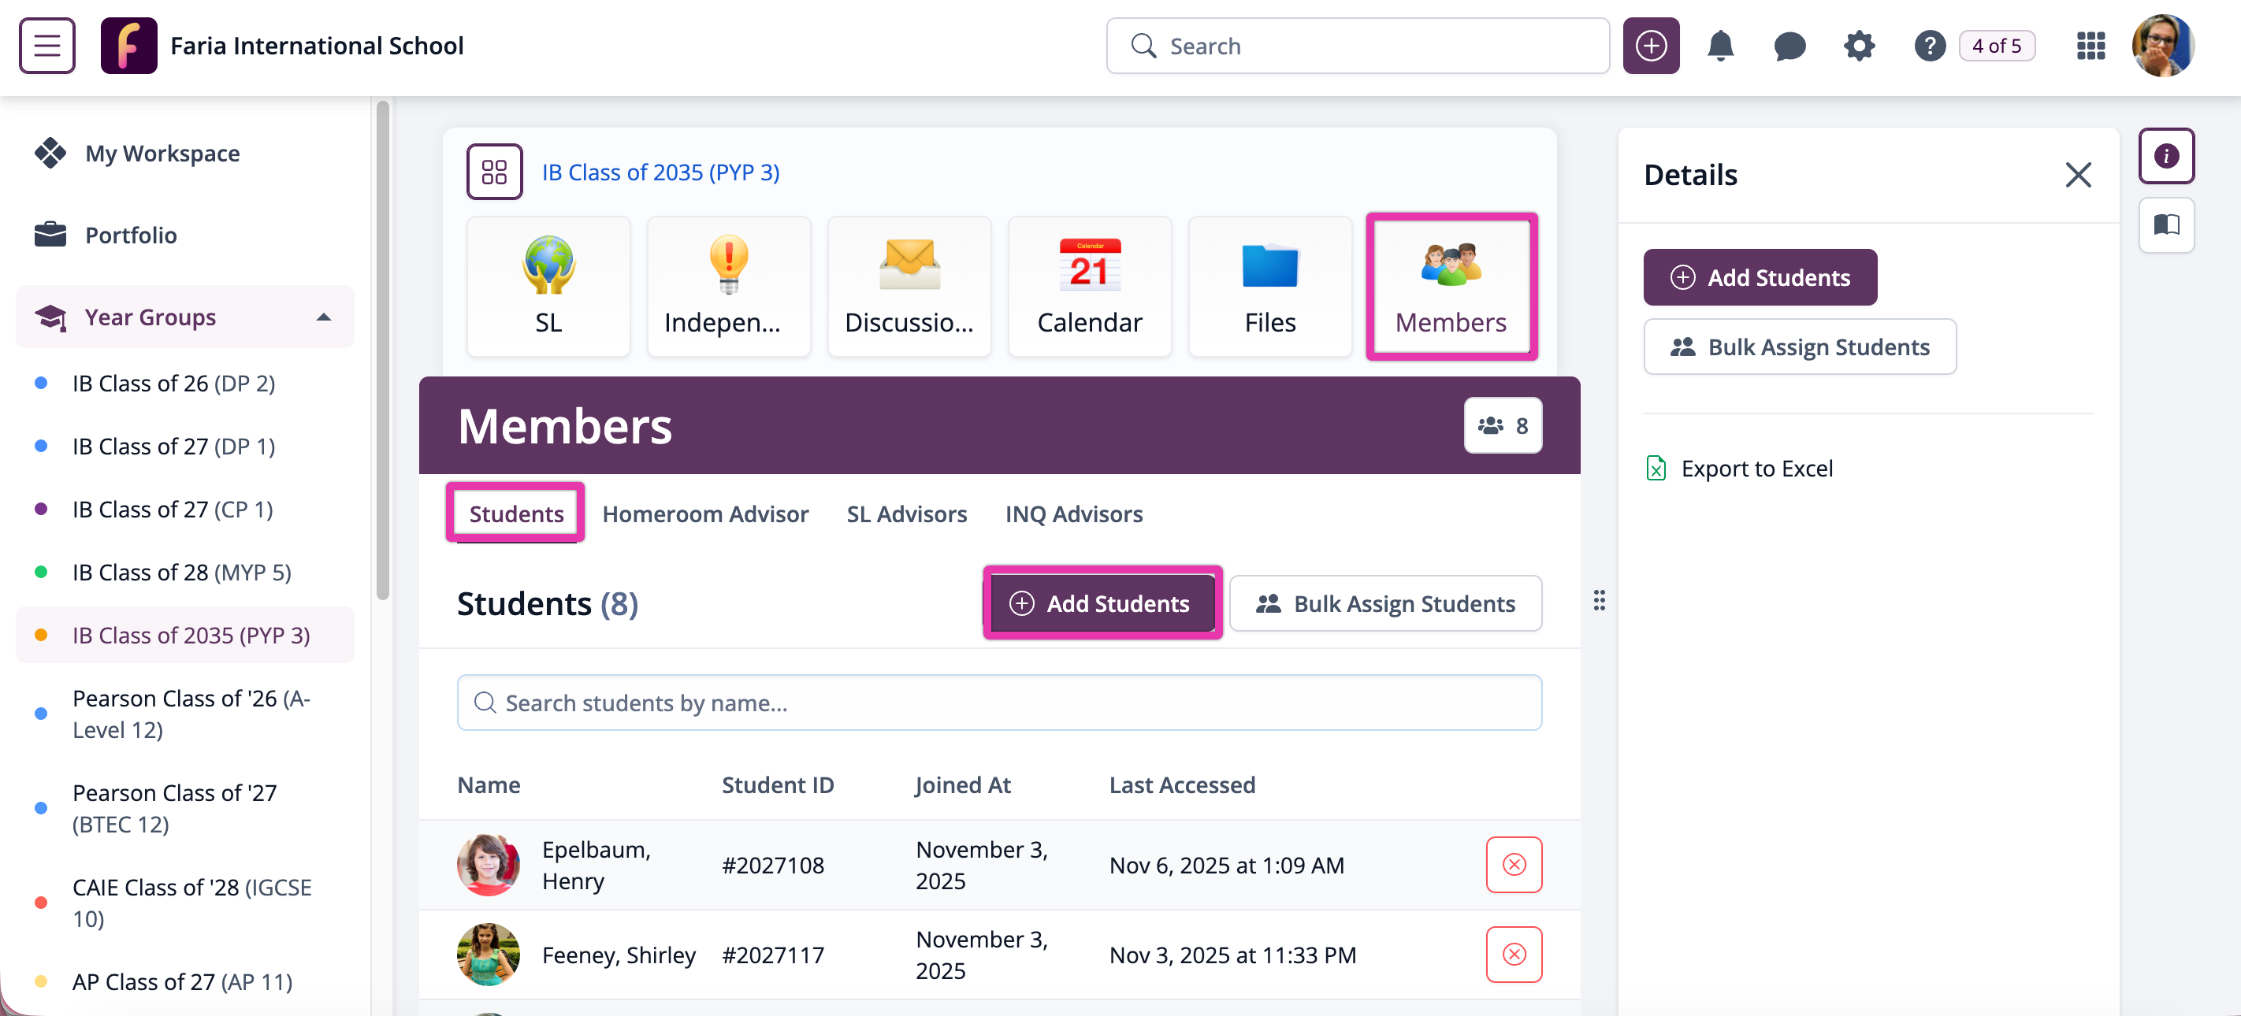Select IB Class of 2035 (PYP 3) in sidebar
This screenshot has height=1016, width=2241.
184,635
